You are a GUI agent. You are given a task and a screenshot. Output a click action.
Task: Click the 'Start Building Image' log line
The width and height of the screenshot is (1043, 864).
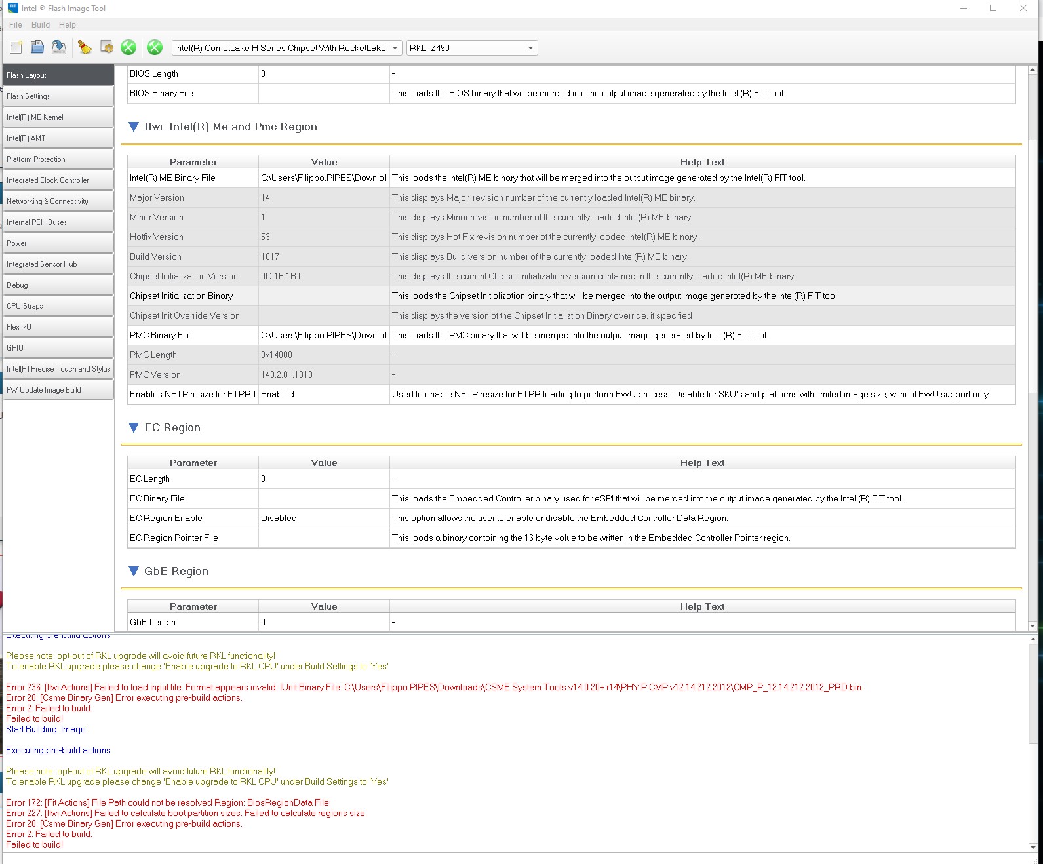(46, 730)
